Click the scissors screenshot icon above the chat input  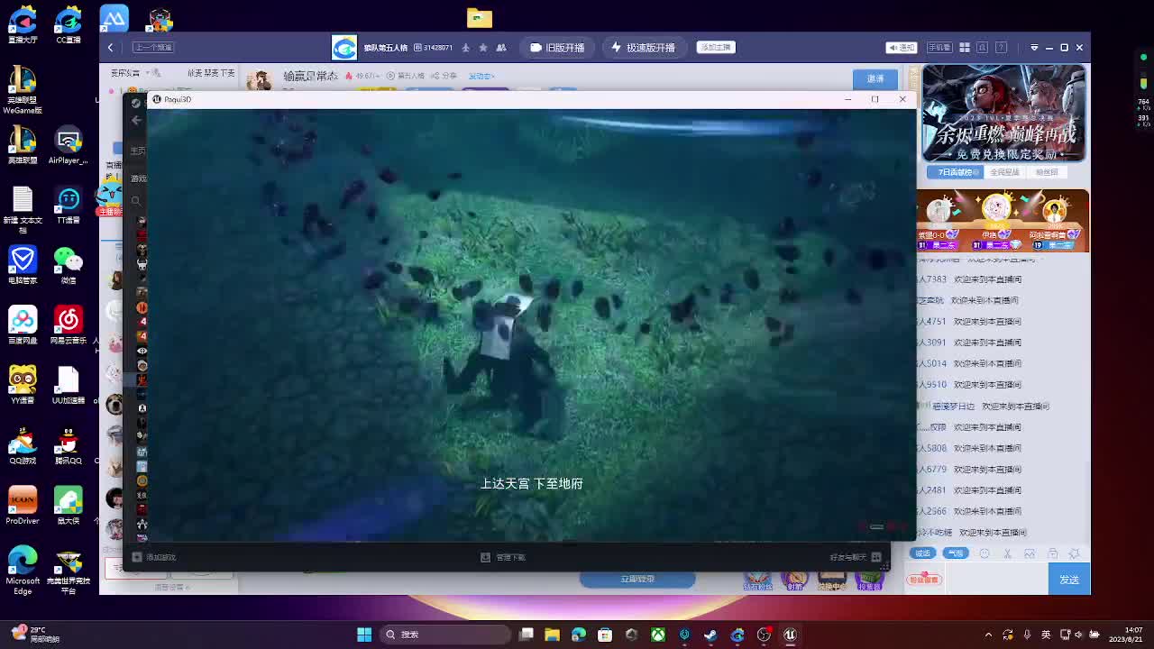pos(1007,553)
